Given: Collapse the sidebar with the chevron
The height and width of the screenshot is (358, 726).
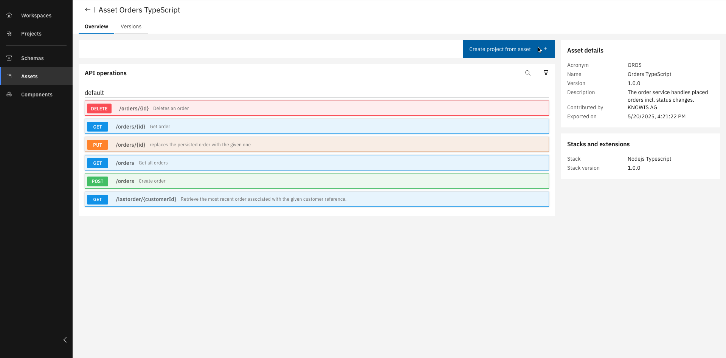Looking at the screenshot, I should coord(65,340).
